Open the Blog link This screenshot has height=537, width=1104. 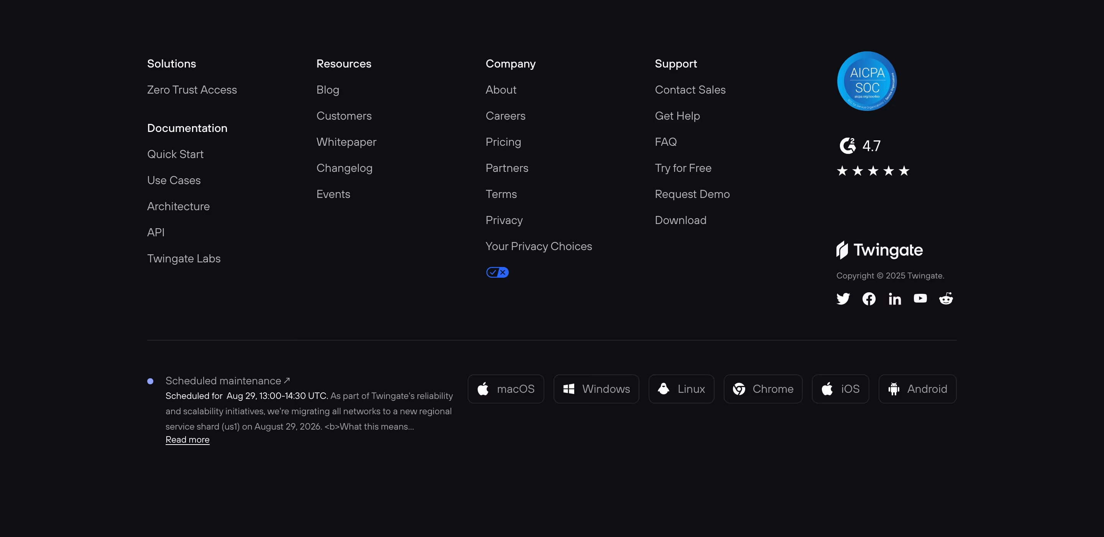click(x=327, y=90)
